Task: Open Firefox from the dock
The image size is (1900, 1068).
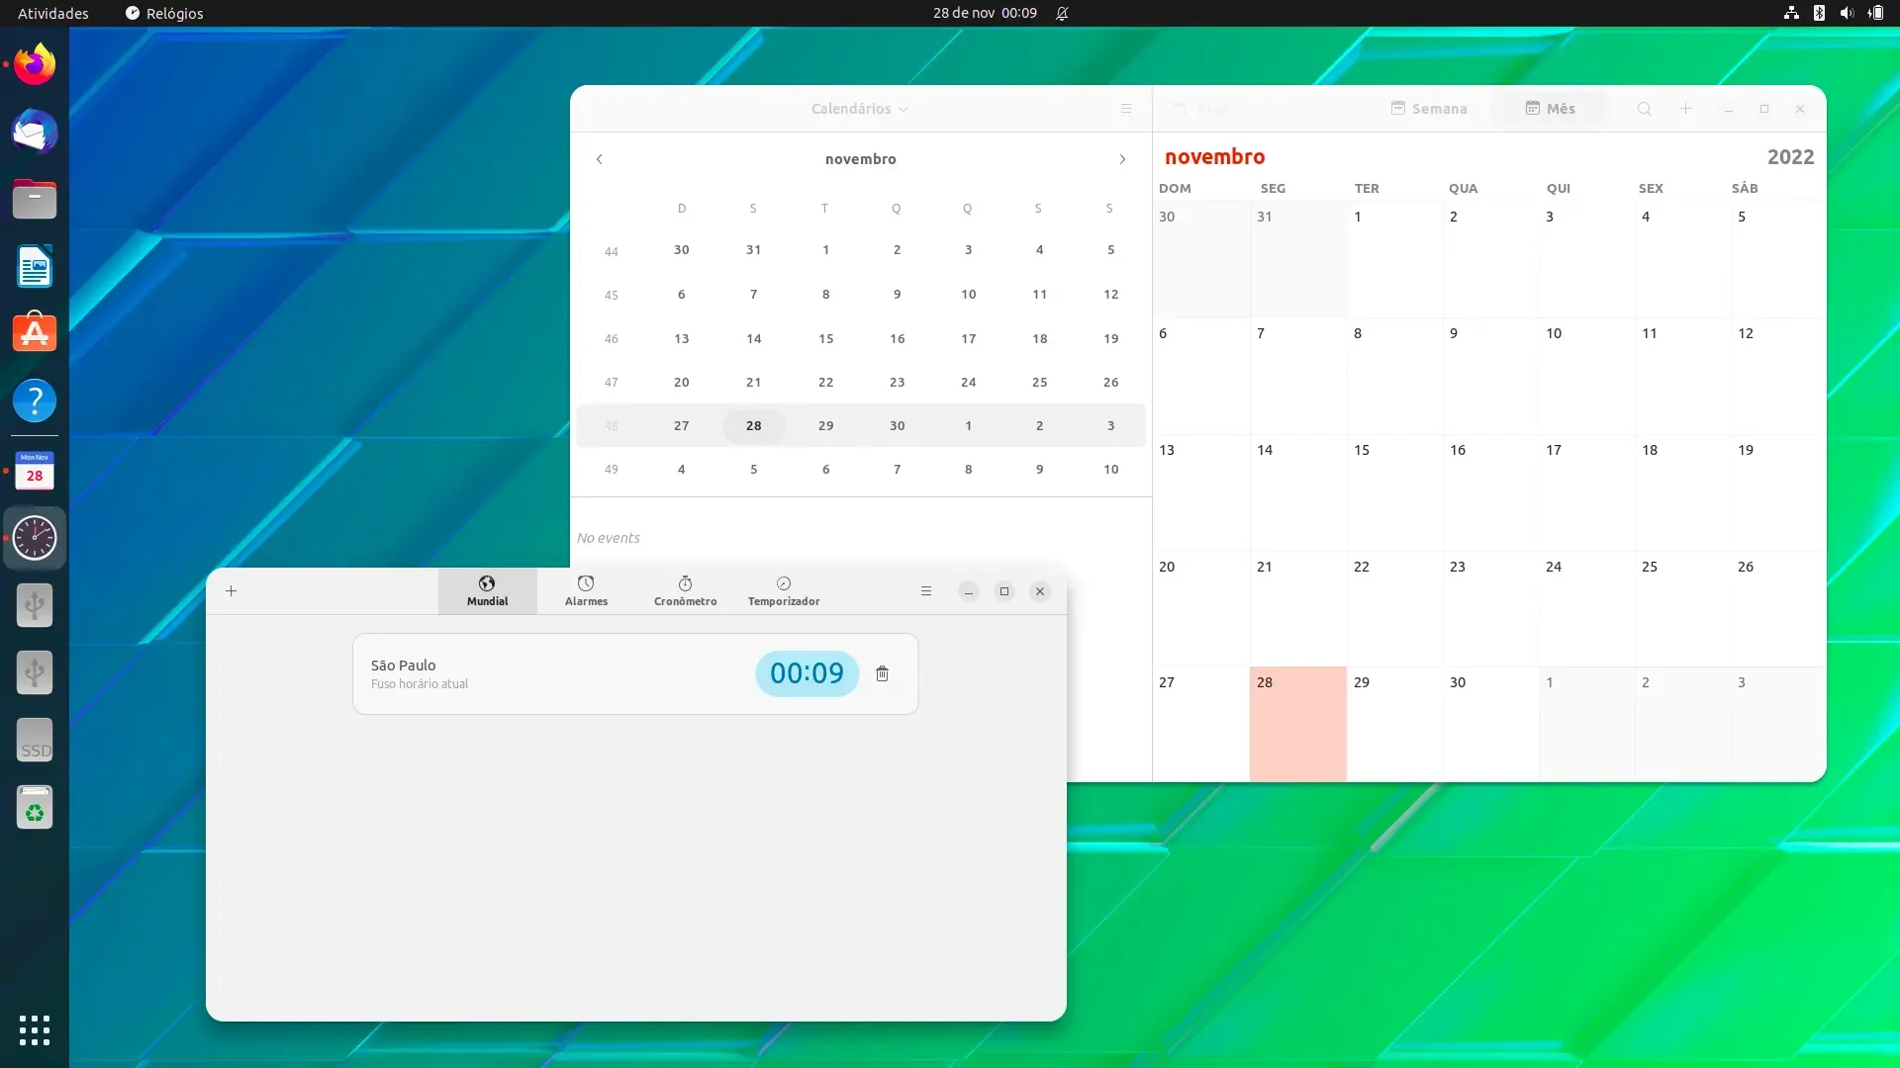Action: (35, 64)
